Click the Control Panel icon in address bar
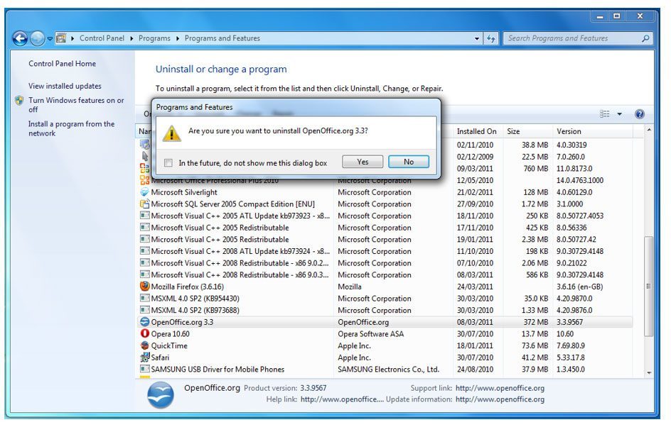 point(61,38)
